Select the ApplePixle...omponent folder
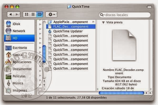Viewport: 158px width, 105px height. [71, 22]
